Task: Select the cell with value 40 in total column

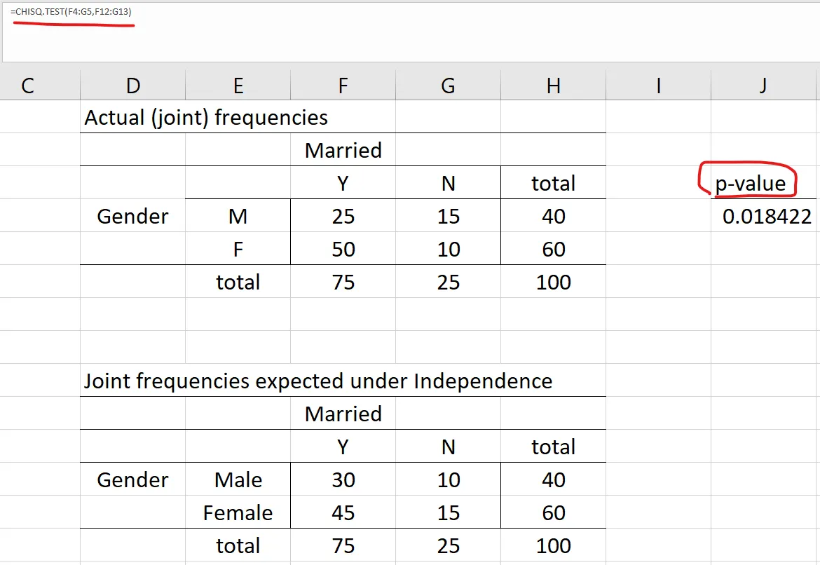Action: click(553, 217)
